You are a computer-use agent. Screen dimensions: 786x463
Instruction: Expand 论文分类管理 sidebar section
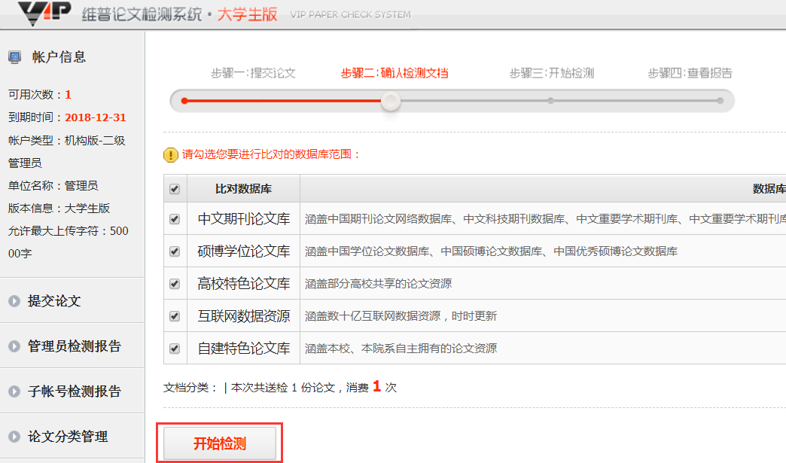pyautogui.click(x=68, y=437)
